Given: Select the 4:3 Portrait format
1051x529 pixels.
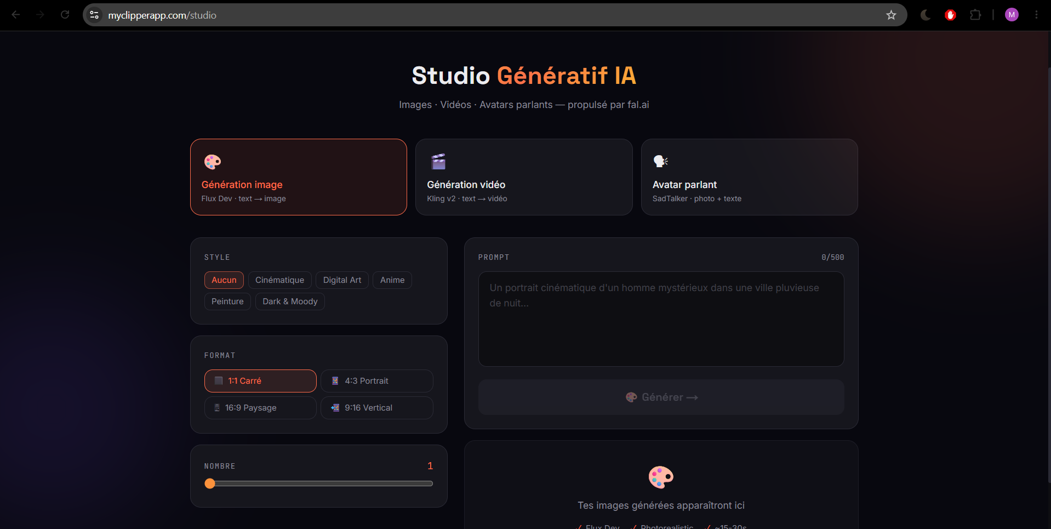Looking at the screenshot, I should click(x=377, y=381).
